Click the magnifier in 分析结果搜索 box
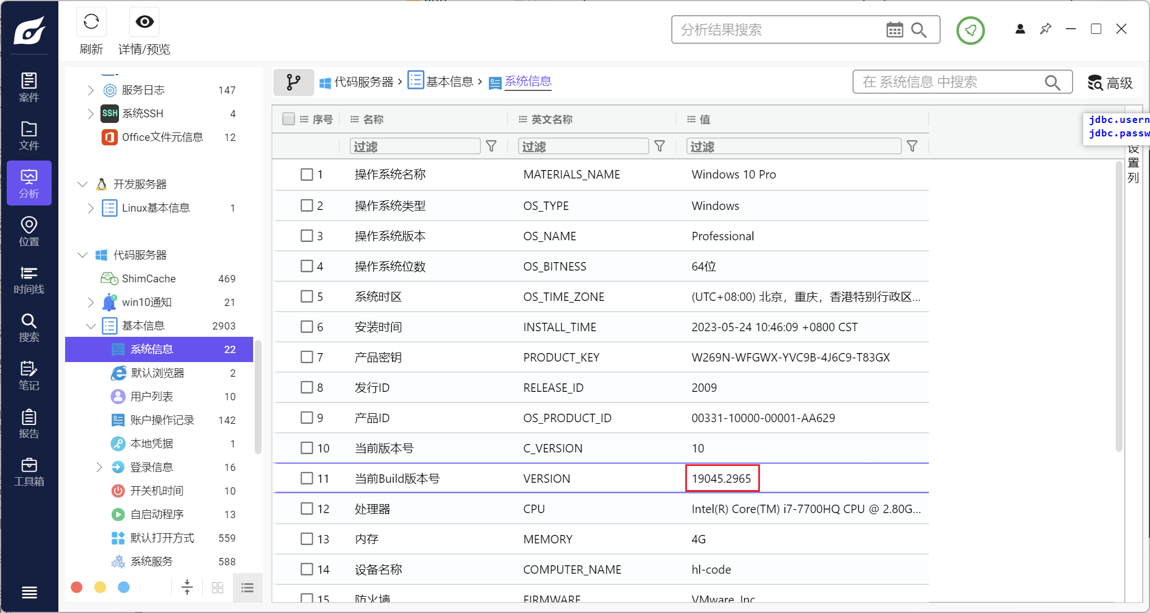The width and height of the screenshot is (1150, 613). click(x=919, y=30)
